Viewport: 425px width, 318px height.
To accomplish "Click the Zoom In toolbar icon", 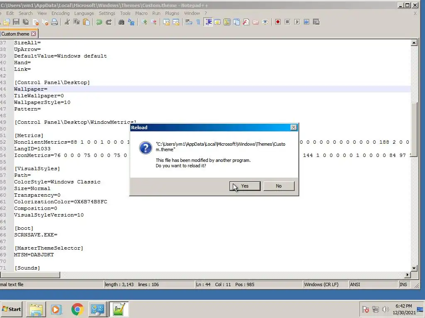I will click(x=144, y=22).
